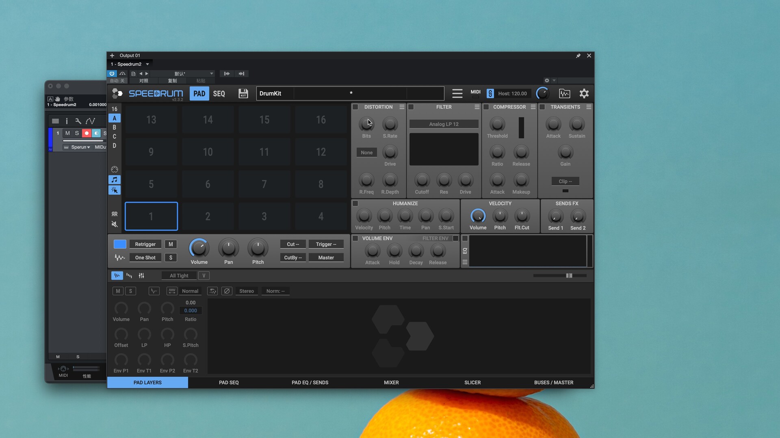Open the distortion None type dropdown
The height and width of the screenshot is (438, 780).
point(366,152)
